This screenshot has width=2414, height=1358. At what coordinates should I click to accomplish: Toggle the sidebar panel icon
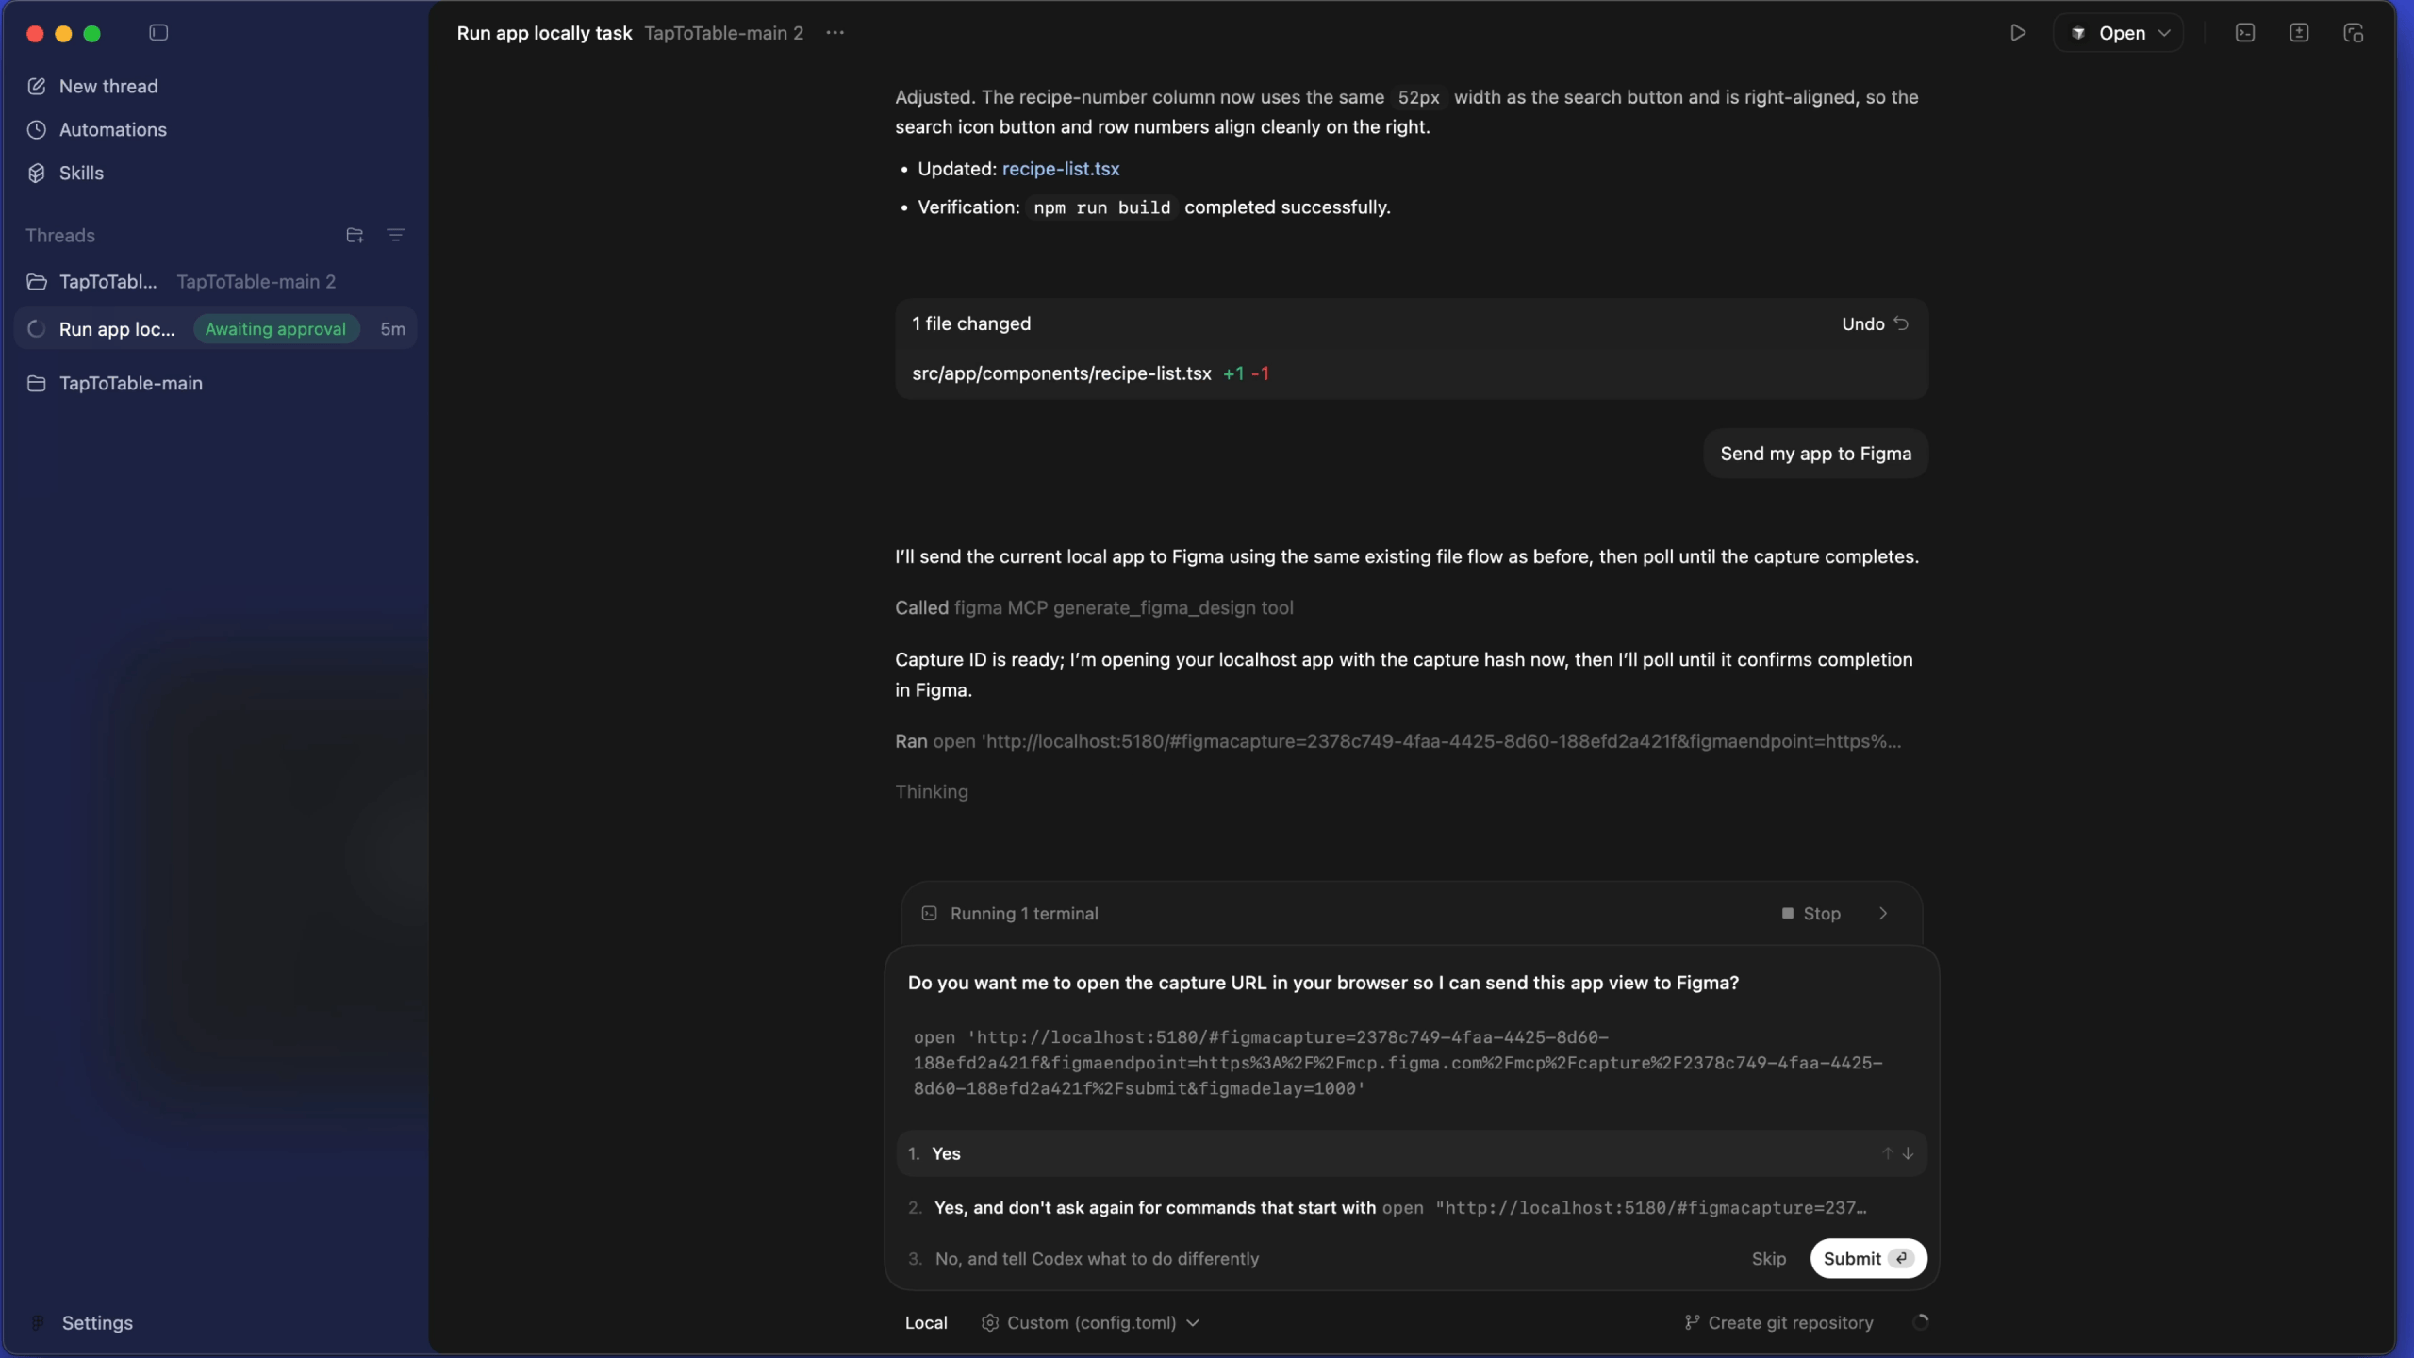158,33
